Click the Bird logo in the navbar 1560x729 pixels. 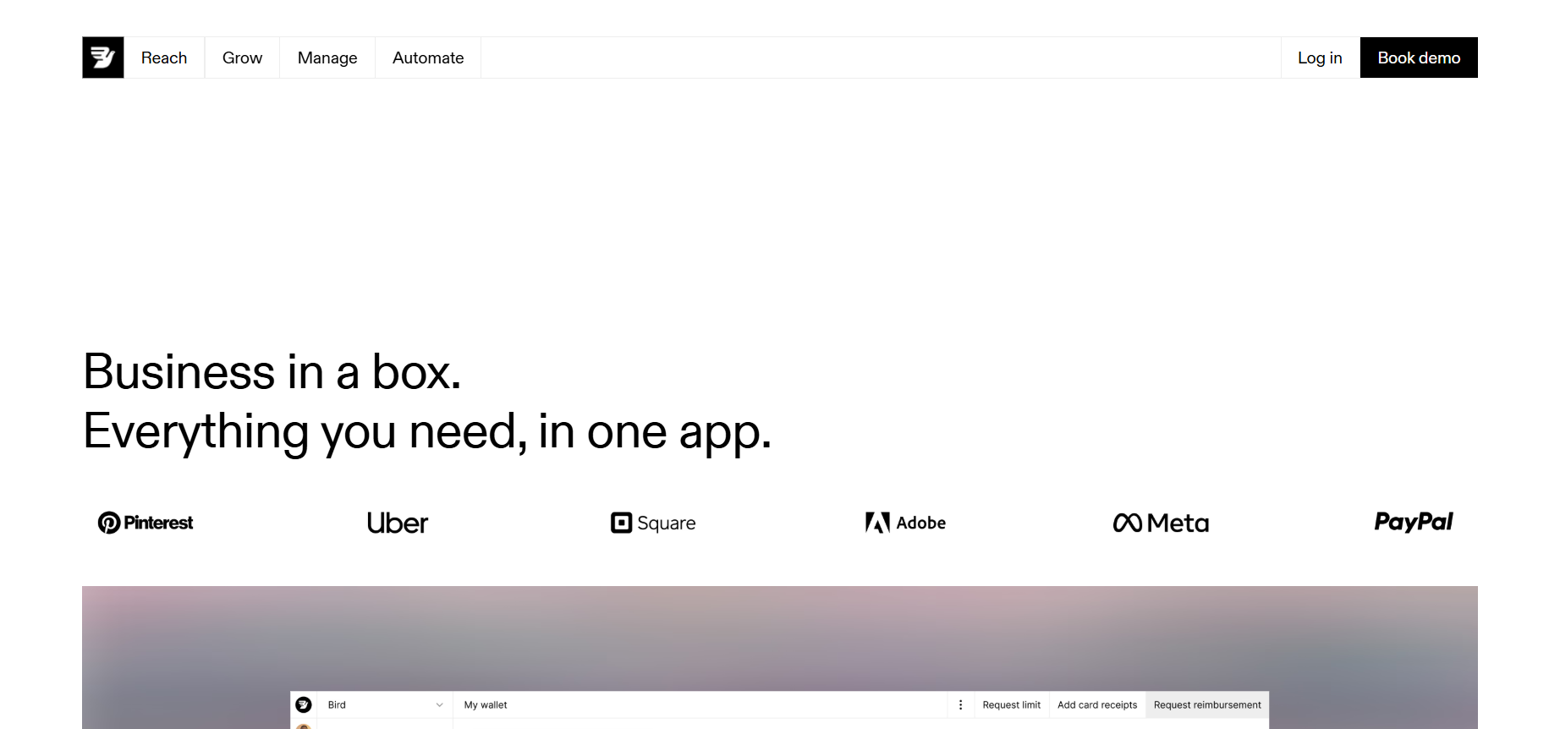(103, 58)
